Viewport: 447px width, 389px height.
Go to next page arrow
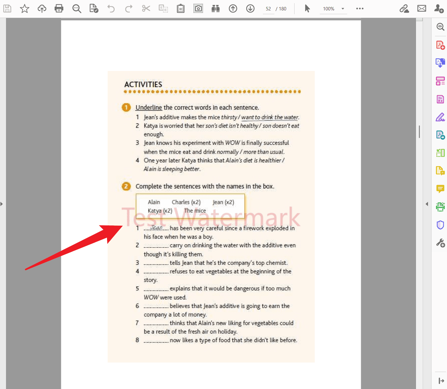click(250, 9)
